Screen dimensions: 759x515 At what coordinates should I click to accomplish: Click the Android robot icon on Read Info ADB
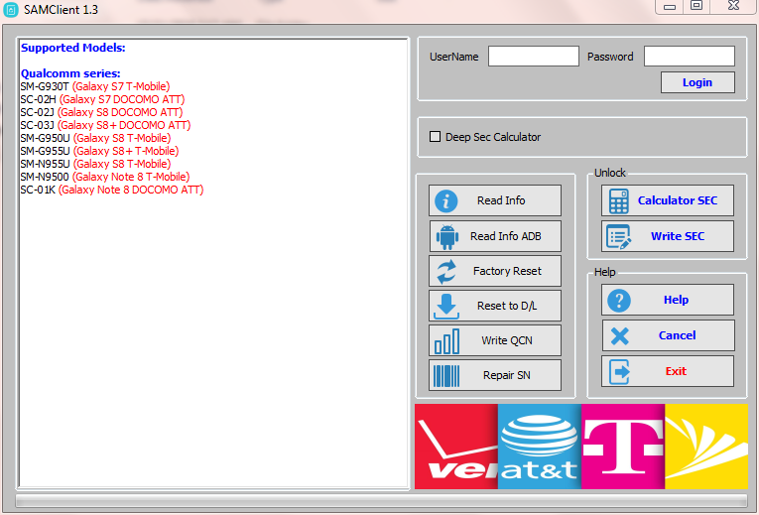(446, 237)
